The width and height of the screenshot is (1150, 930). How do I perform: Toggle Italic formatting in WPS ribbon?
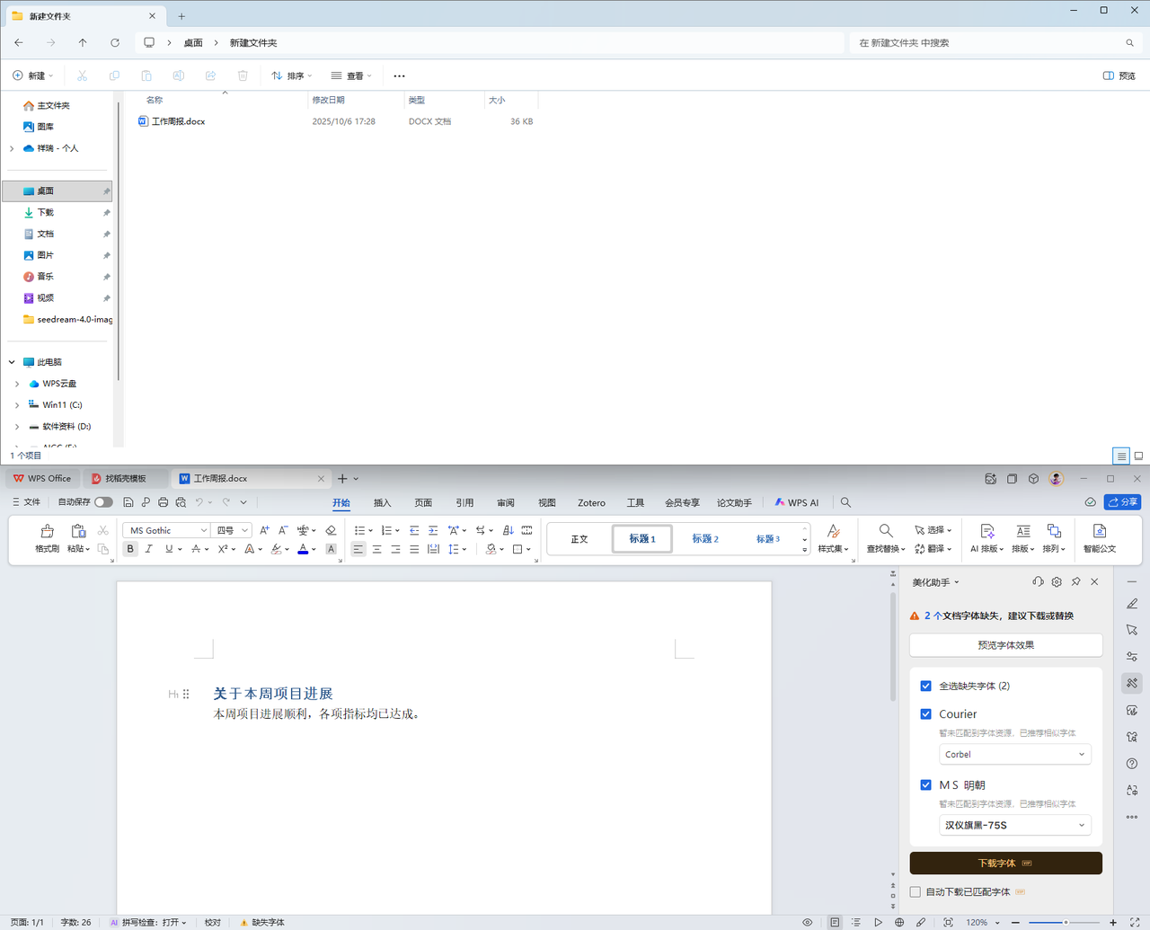[149, 549]
